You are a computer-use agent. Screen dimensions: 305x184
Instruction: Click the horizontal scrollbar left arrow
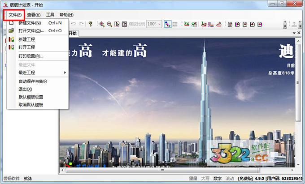pyautogui.click(x=62, y=170)
